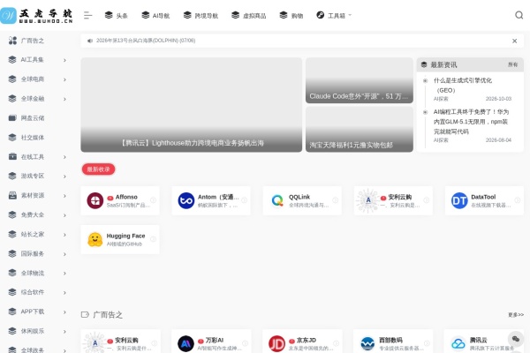The width and height of the screenshot is (530, 353).
Task: Click the 素材资源 sidebar icon
Action: point(12,195)
